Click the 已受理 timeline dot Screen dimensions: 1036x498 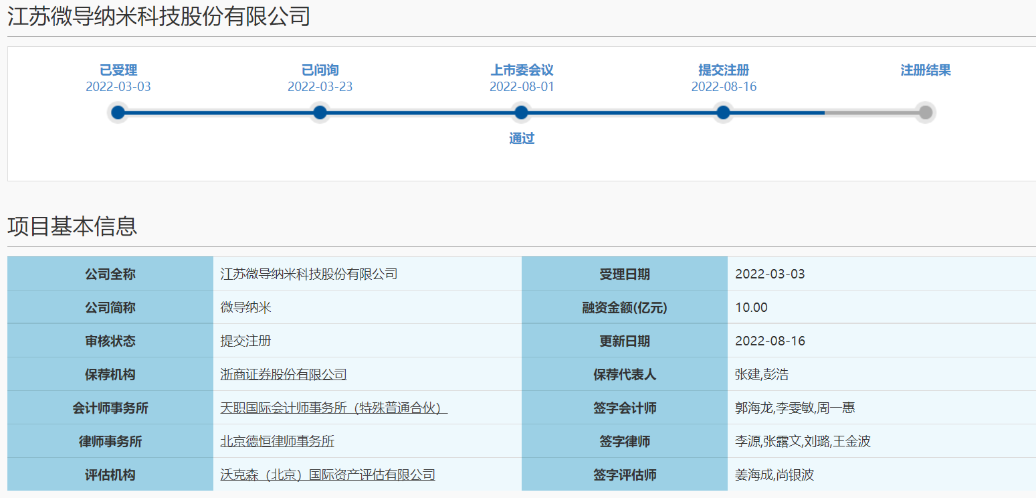point(118,112)
